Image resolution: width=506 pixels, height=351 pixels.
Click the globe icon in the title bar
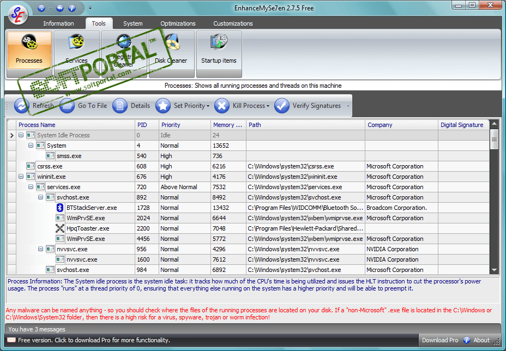[x=41, y=8]
